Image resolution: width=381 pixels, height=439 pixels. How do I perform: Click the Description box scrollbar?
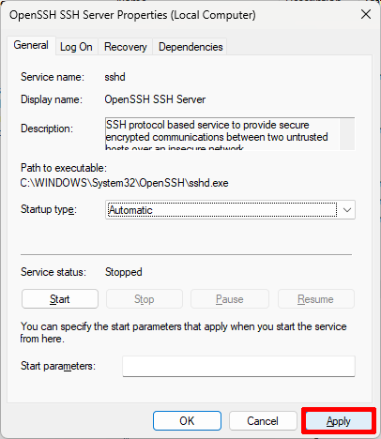347,134
